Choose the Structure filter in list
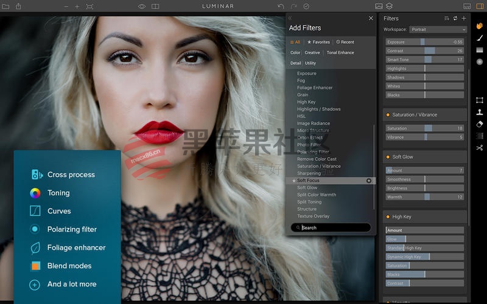The image size is (487, 304). [307, 209]
